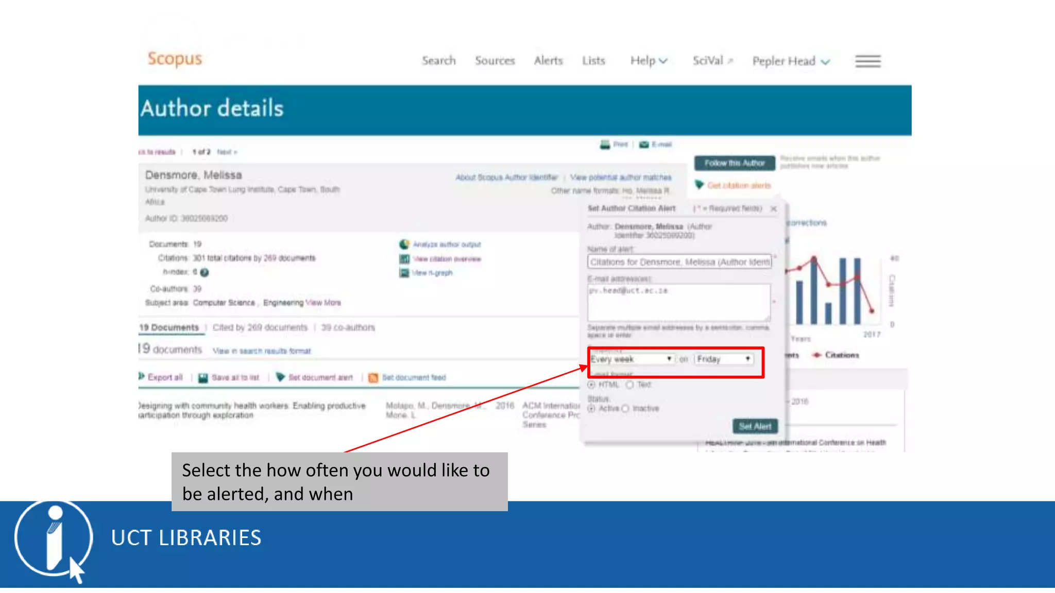Click the Follow this Author button
This screenshot has width=1055, height=593.
coord(734,163)
